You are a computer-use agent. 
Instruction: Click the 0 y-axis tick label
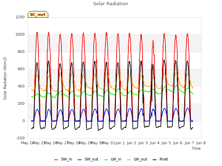(24, 121)
